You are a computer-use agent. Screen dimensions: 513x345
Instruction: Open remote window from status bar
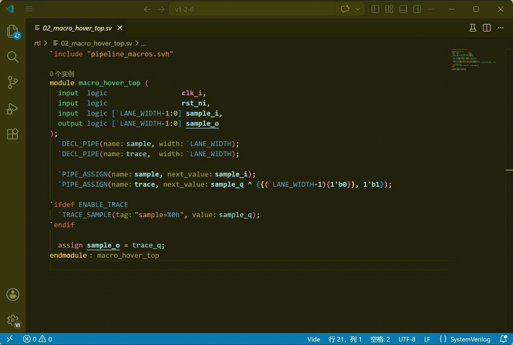[x=10, y=339]
